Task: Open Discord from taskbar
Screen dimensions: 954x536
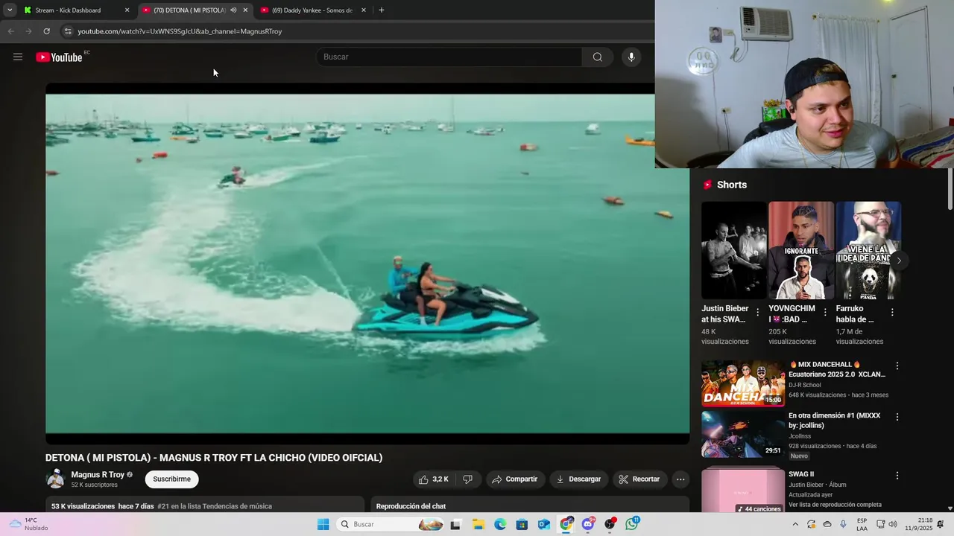Action: coord(588,524)
